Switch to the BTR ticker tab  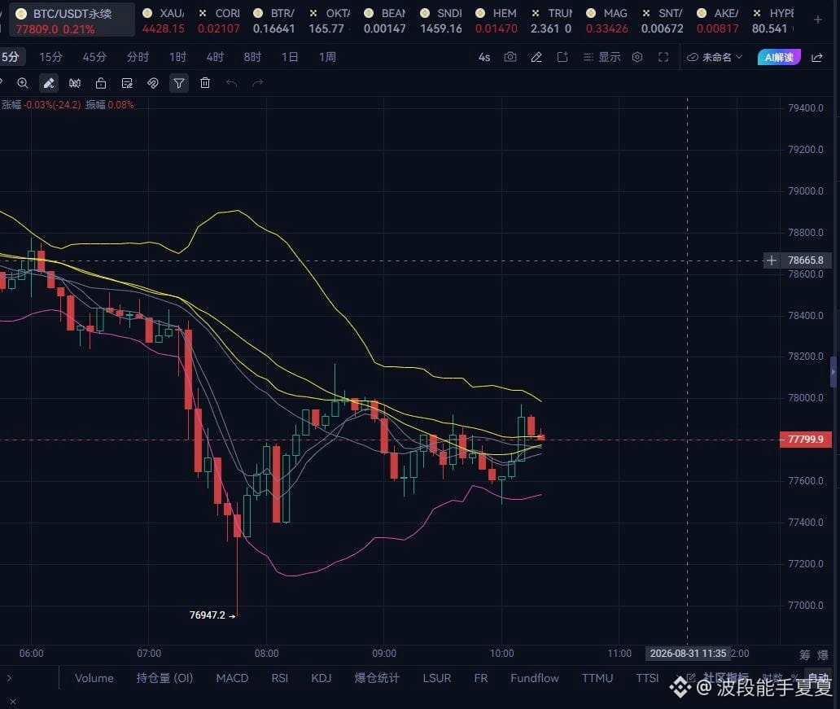tap(274, 20)
